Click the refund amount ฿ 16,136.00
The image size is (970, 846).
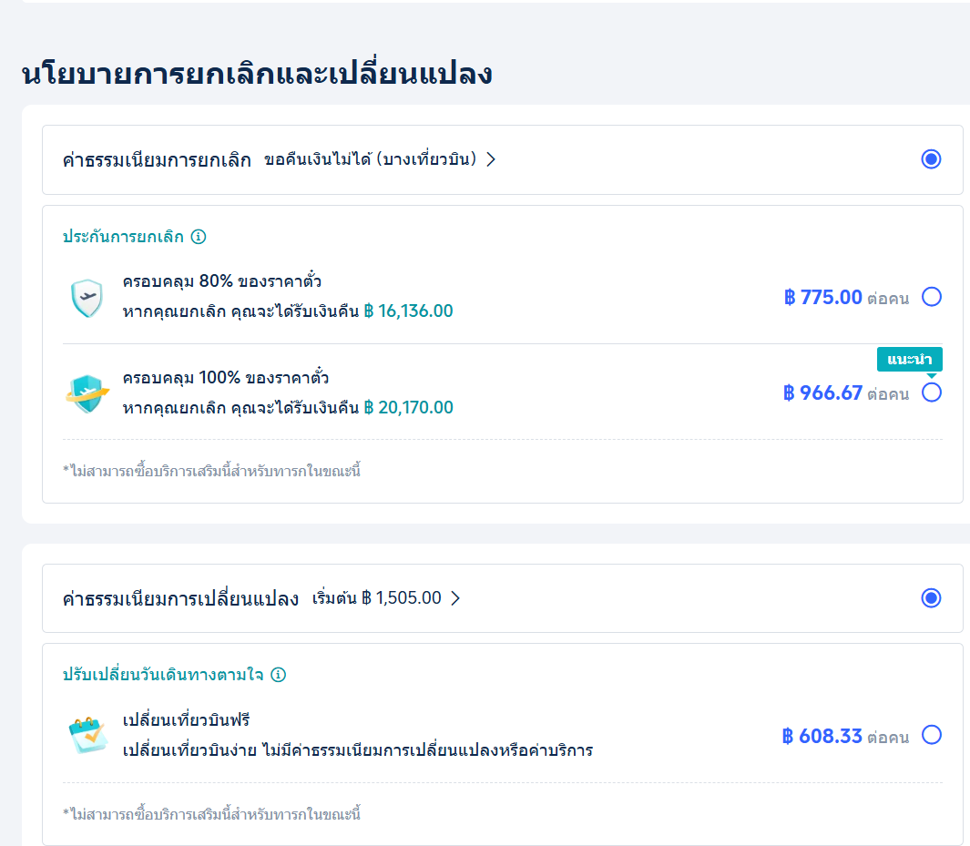[408, 311]
